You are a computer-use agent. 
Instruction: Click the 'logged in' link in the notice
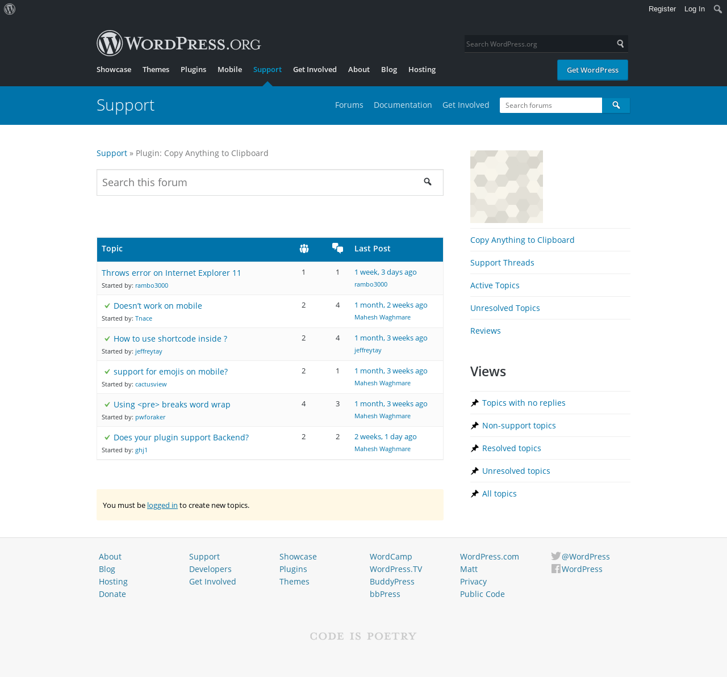tap(162, 505)
